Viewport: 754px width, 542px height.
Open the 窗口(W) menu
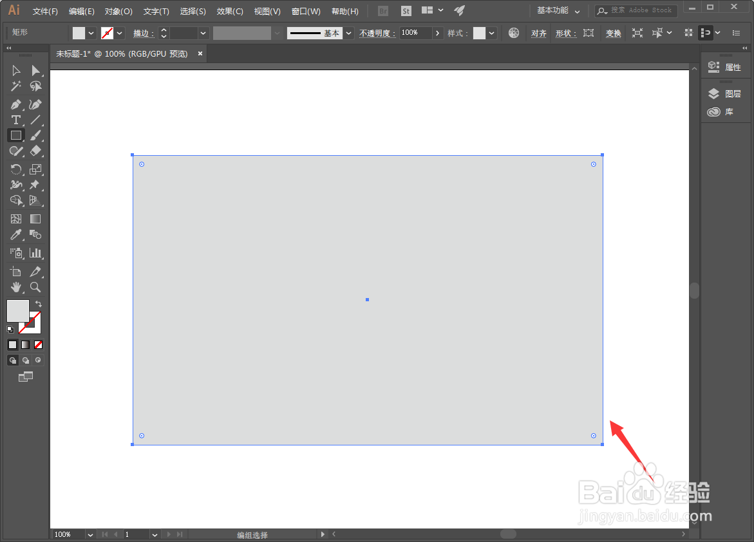tap(306, 11)
